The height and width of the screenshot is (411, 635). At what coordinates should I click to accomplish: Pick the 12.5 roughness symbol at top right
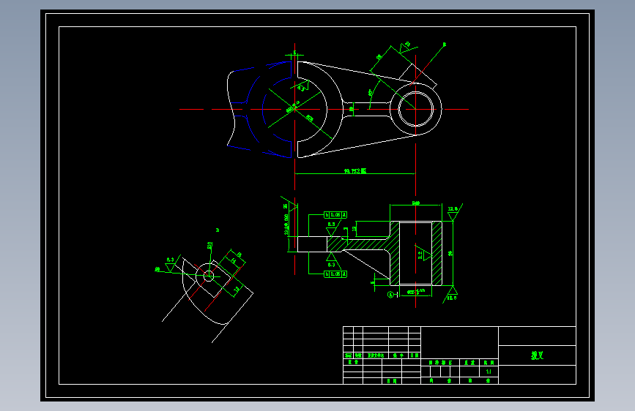(454, 212)
